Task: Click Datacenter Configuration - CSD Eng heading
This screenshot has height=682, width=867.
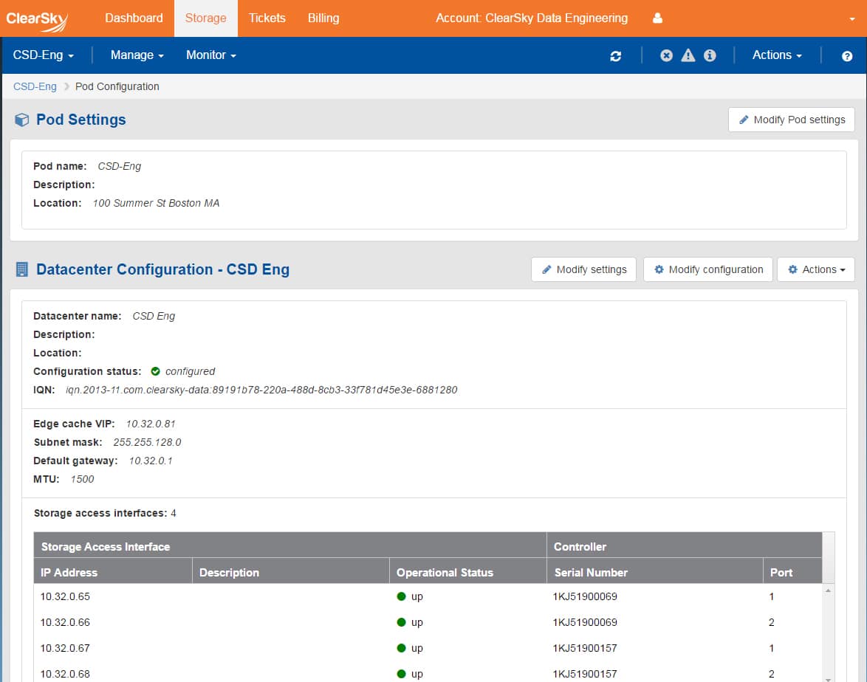Action: (162, 269)
